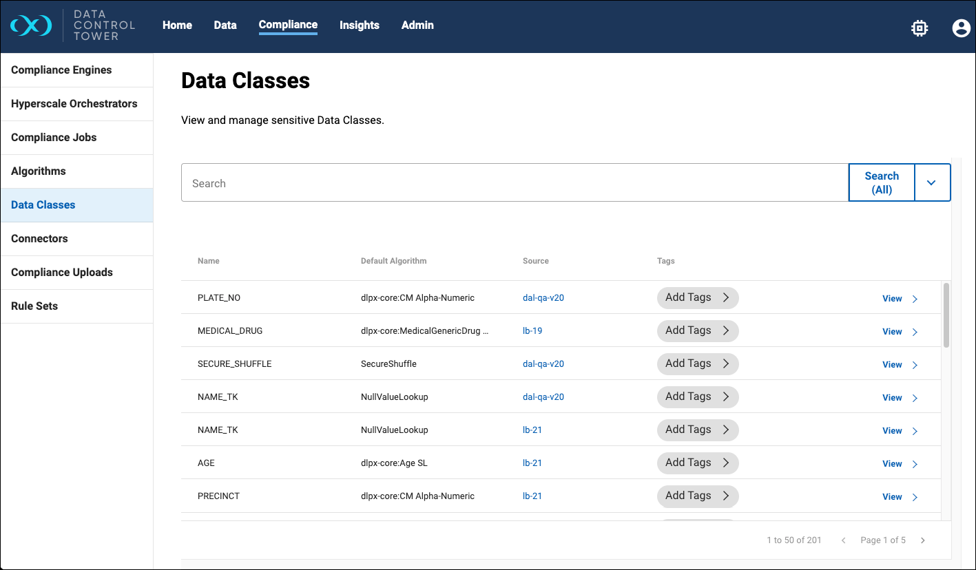
Task: Go to next page arrow in pagination
Action: pos(923,540)
